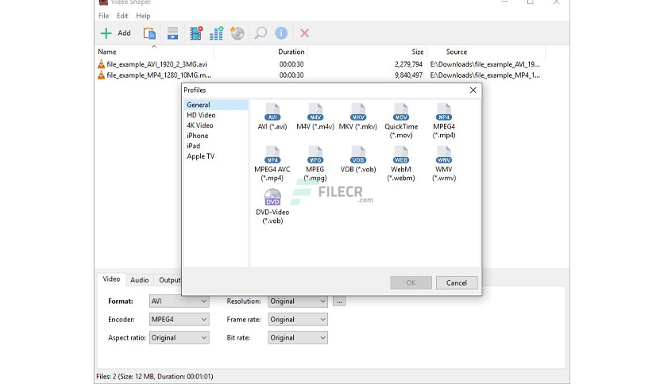Click status bar Files: 2 summary text
The image size is (664, 384).
(155, 376)
